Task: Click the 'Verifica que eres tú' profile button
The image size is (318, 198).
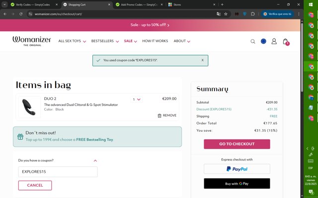Action: pos(277,14)
